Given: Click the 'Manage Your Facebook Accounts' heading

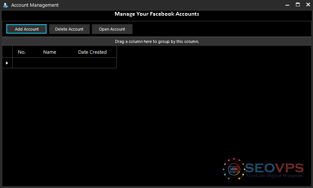Looking at the screenshot, I should coord(157,14).
